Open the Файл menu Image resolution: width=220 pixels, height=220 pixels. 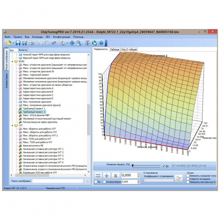(x=8, y=37)
